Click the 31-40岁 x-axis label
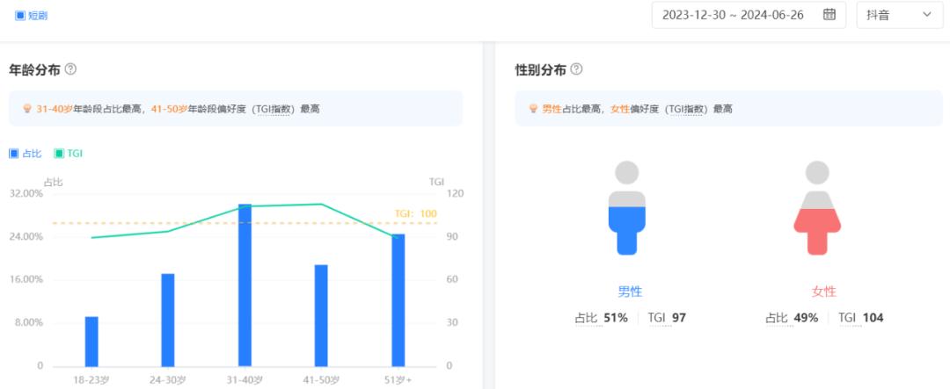950x389 pixels. (245, 380)
